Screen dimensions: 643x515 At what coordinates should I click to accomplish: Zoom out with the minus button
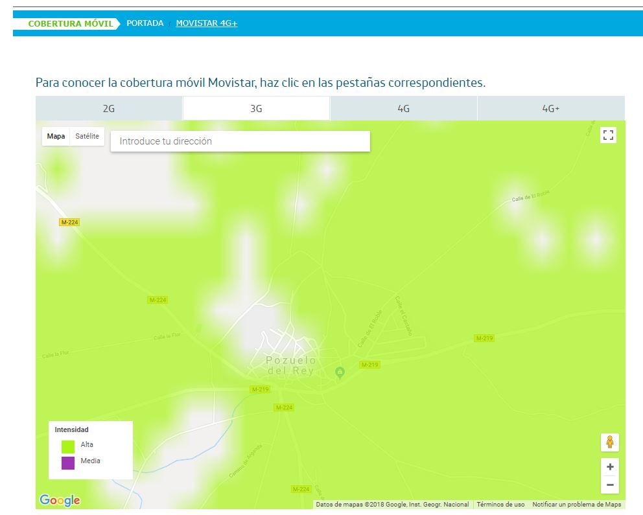pos(609,485)
